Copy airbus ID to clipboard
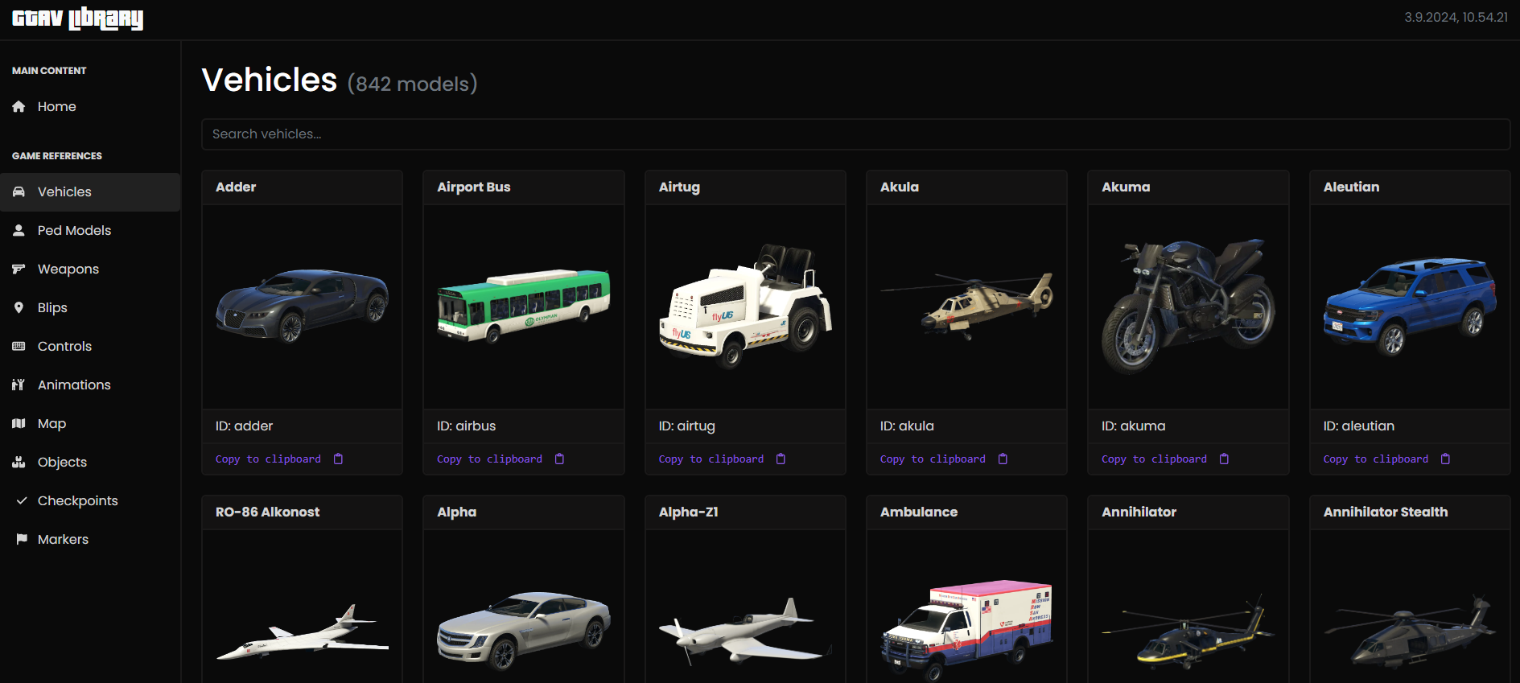 pyautogui.click(x=500, y=459)
